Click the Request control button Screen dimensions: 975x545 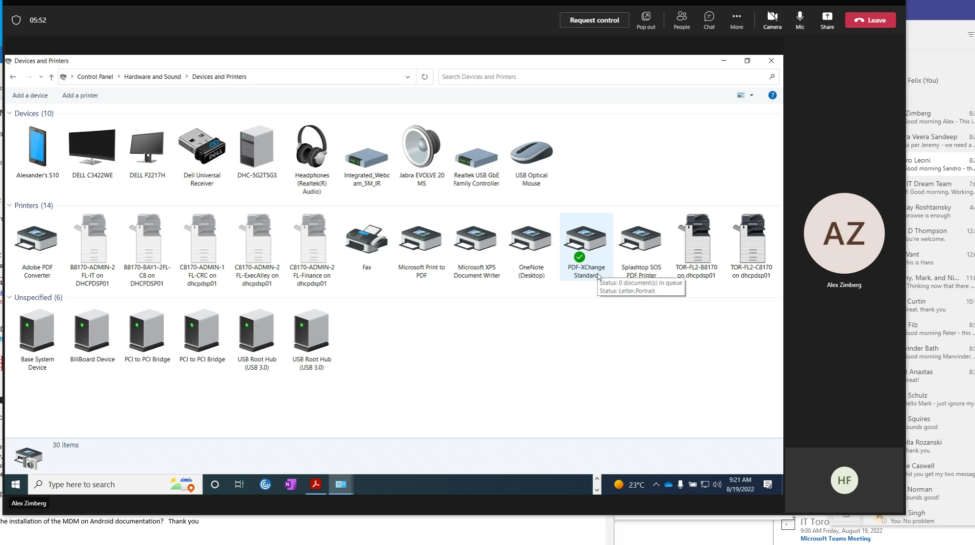click(x=594, y=20)
